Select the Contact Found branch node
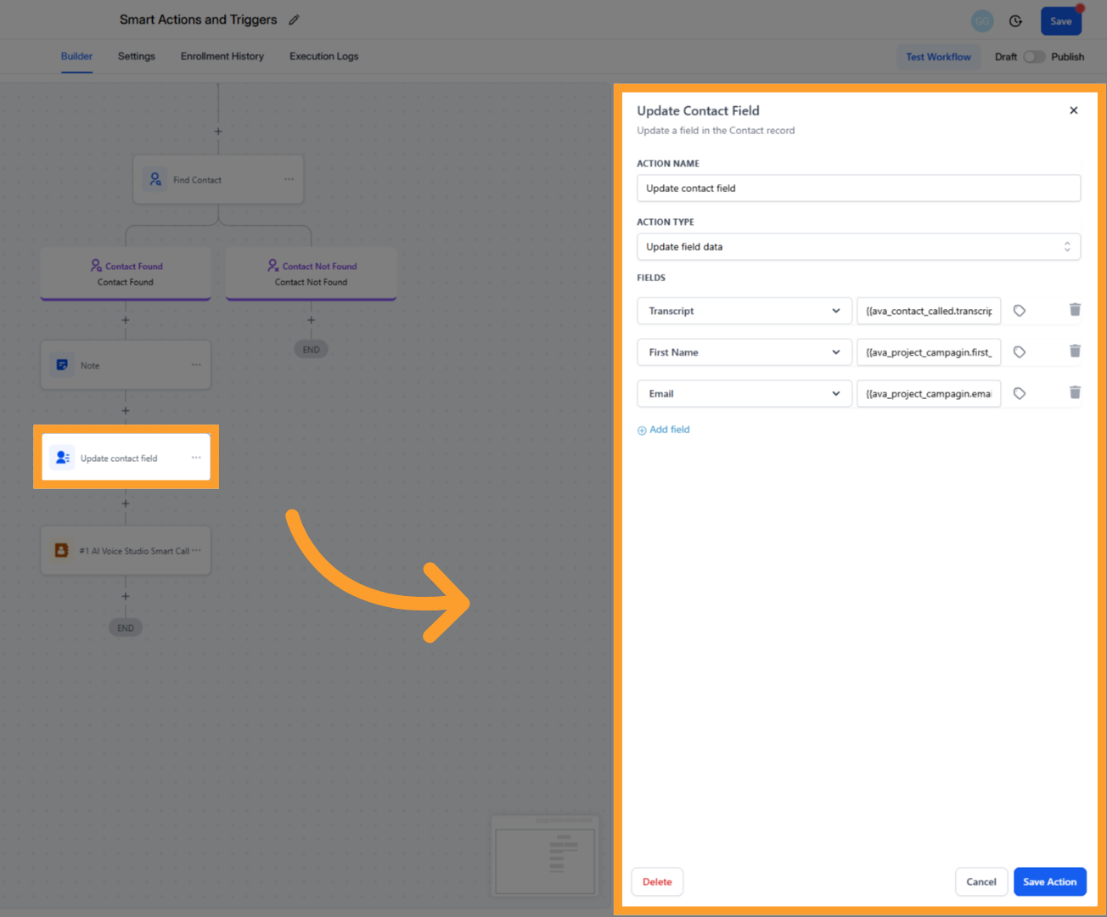 click(126, 273)
